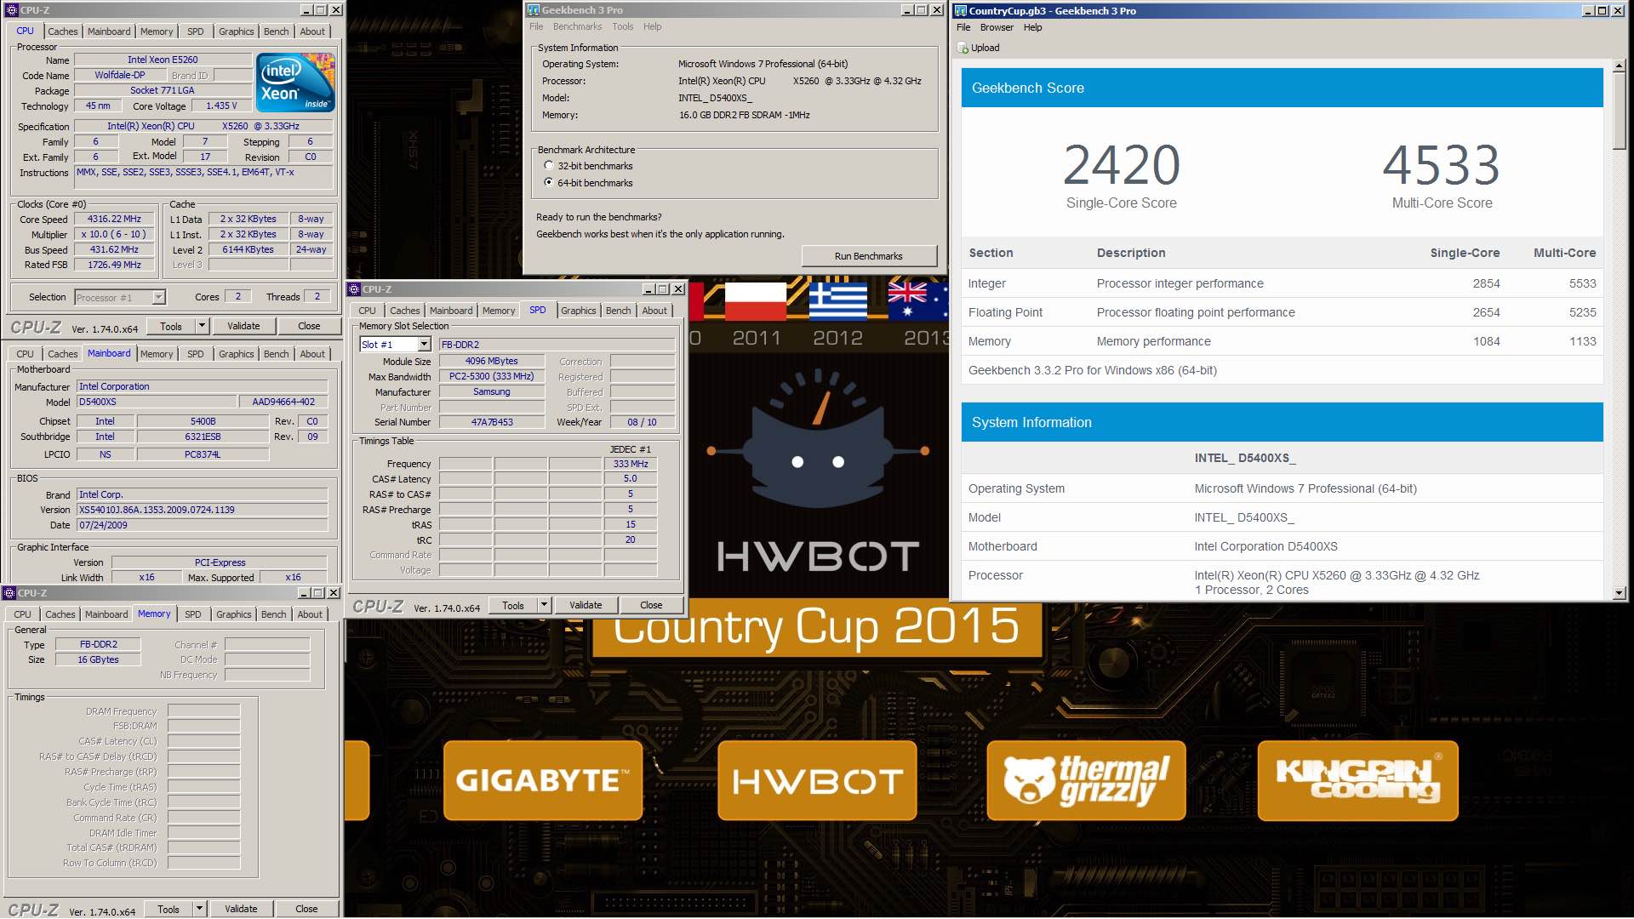Click the Geekbench 3 Pro title bar icon

(x=534, y=10)
